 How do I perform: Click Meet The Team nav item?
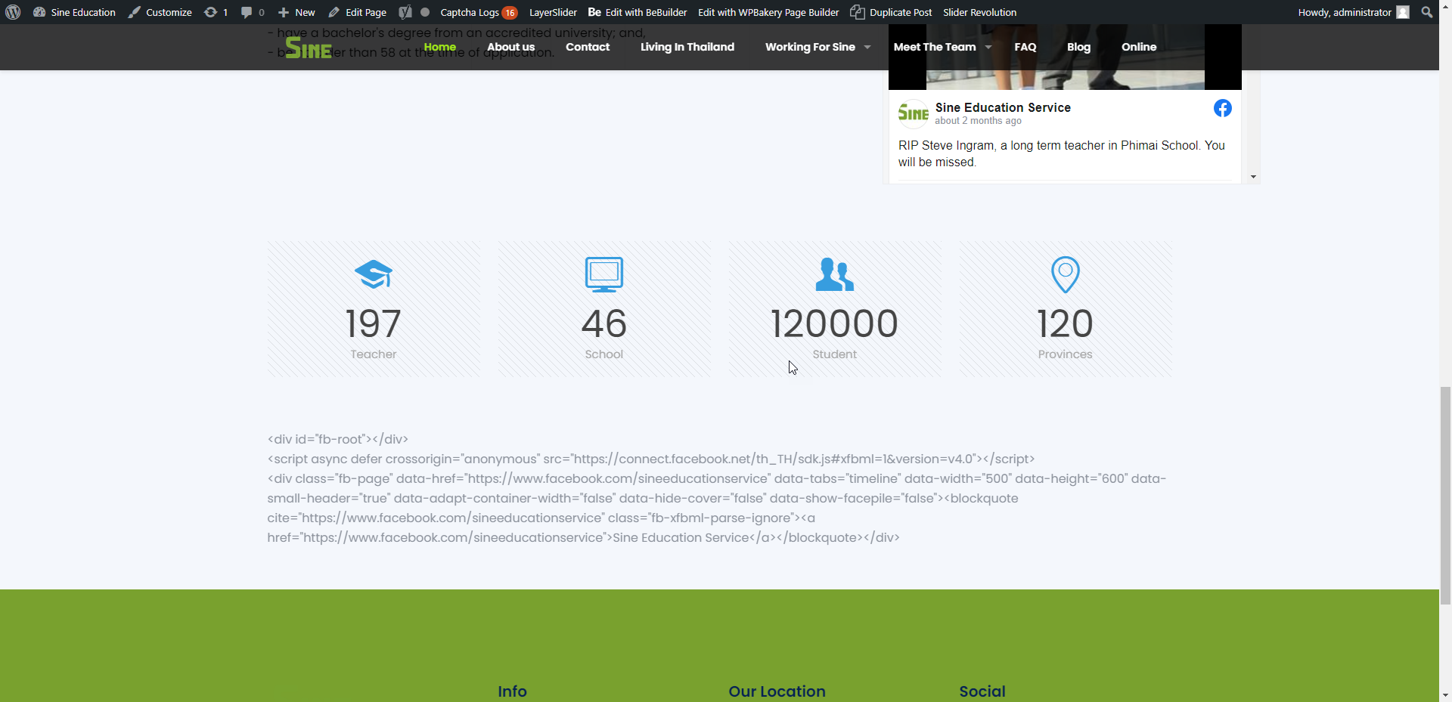[x=935, y=47]
